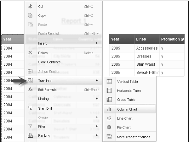Click the Ranking icon
This screenshot has height=142, width=189.
point(30,135)
